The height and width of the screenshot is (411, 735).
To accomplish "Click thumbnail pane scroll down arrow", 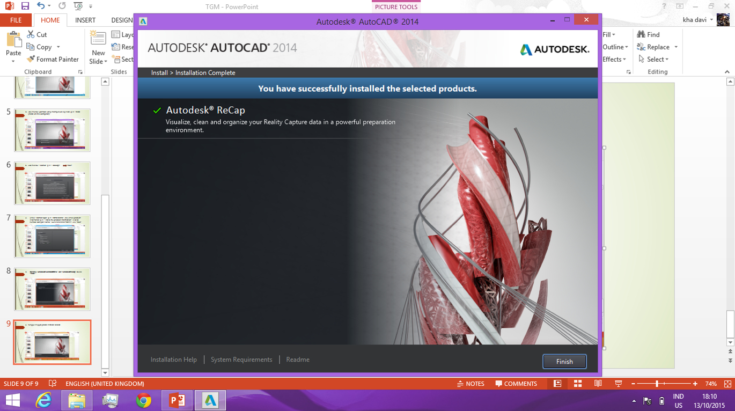I will 105,372.
